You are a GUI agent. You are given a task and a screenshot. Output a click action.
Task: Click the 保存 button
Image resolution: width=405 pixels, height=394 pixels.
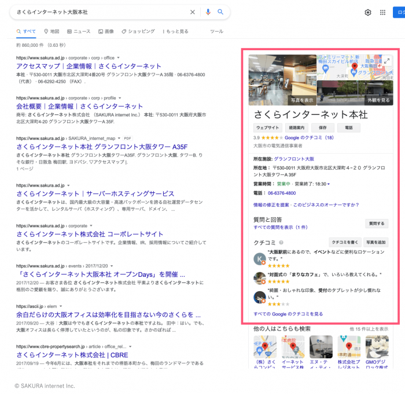coord(323,128)
